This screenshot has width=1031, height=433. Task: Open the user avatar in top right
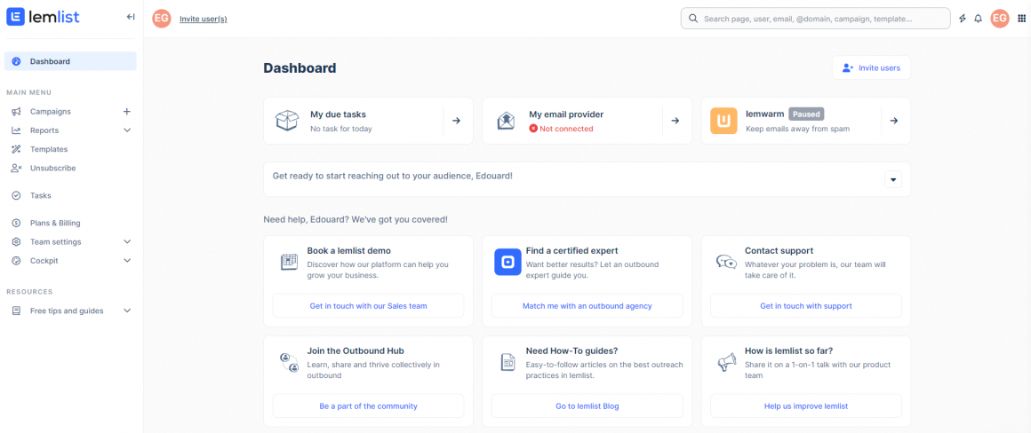[1000, 19]
